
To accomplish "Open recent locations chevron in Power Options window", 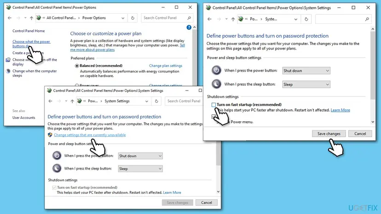I will click(x=25, y=18).
